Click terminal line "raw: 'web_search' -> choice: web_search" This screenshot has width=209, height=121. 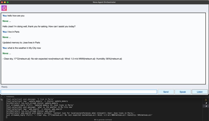[x=34, y=109]
